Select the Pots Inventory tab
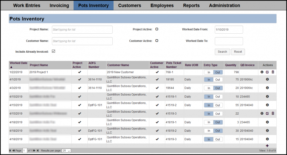Image resolution: width=287 pixels, height=155 pixels. point(94,6)
